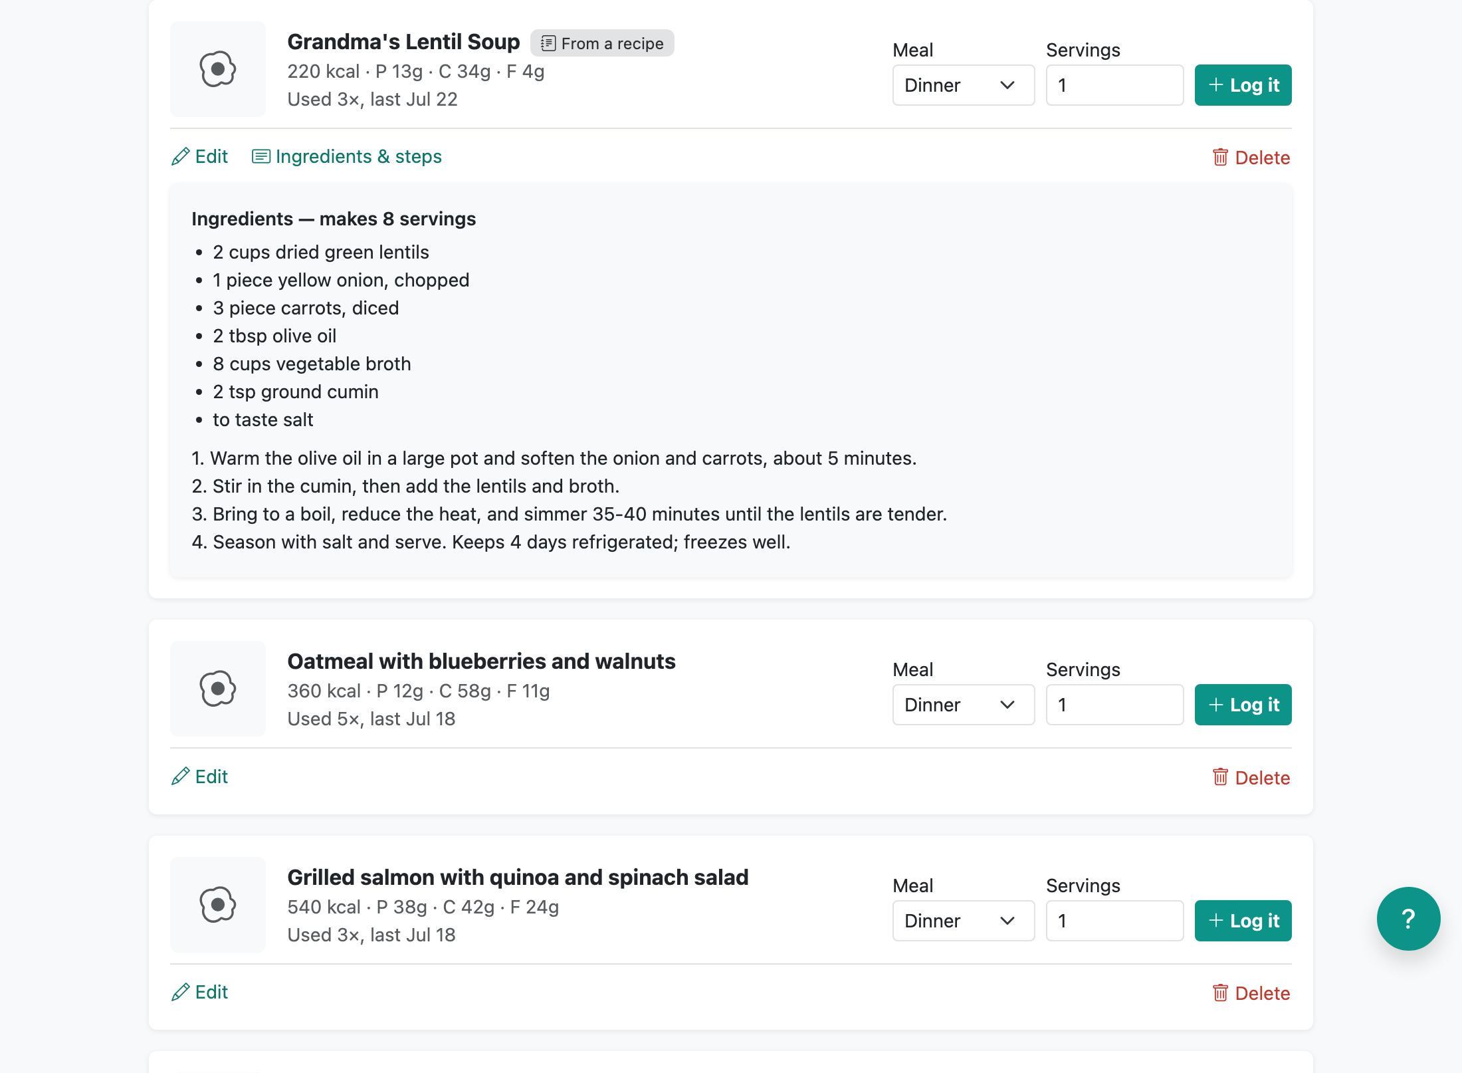Click '1 piece yellow onion, chopped' item
1462x1073 pixels.
pos(341,280)
